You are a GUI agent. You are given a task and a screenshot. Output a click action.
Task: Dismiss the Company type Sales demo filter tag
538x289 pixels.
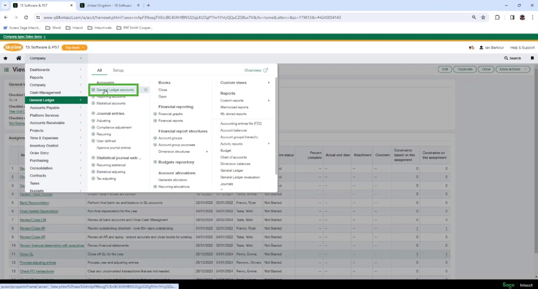click(44, 36)
